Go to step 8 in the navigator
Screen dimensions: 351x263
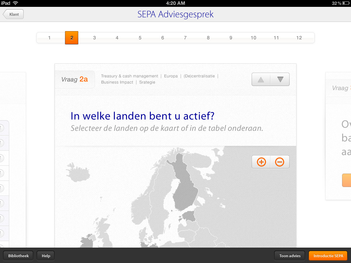tap(208, 38)
